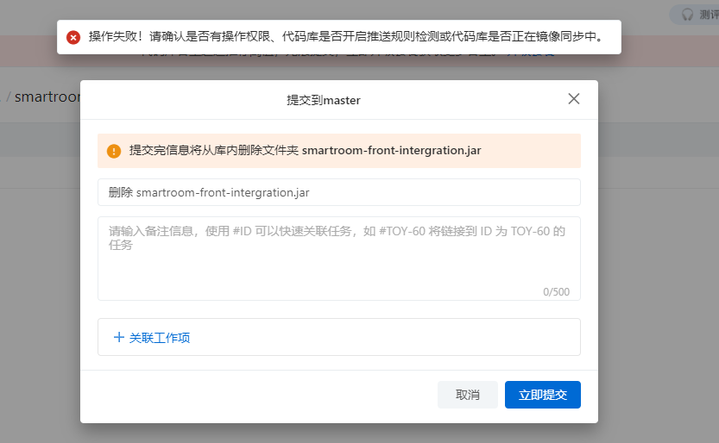Viewport: 719px width, 443px height.
Task: Click 关联工作项 to link work item
Action: tap(159, 338)
